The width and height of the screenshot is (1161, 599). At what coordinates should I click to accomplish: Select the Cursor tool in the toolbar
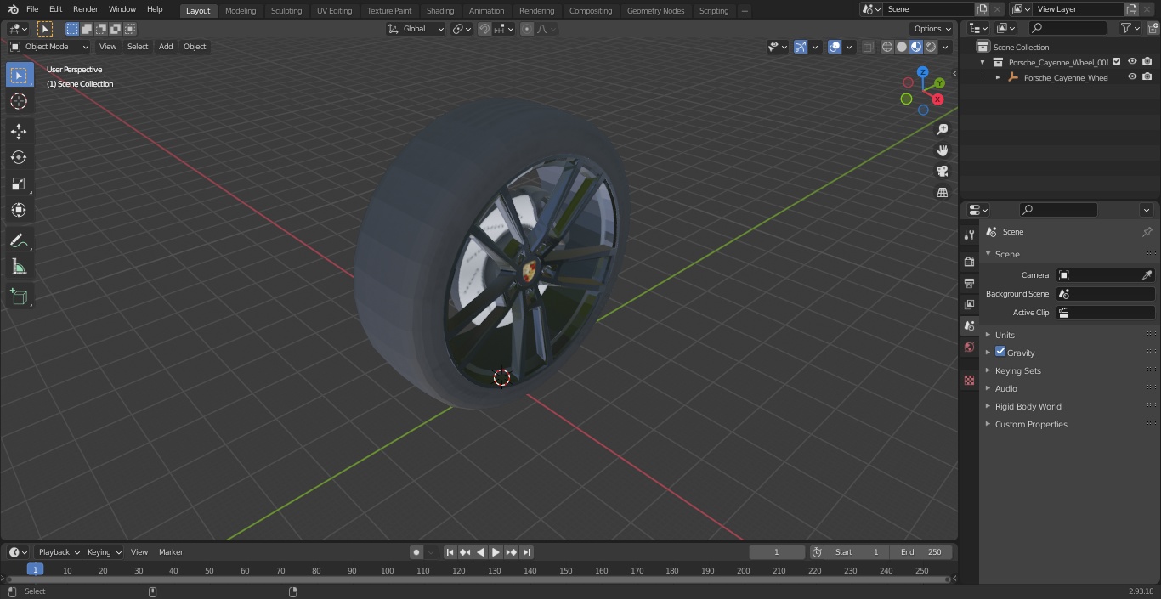point(19,101)
